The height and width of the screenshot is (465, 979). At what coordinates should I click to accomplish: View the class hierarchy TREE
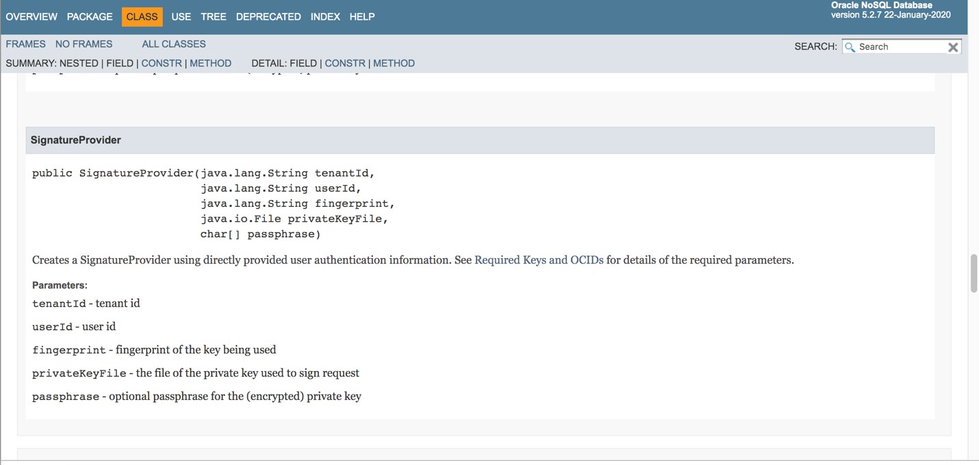coord(214,16)
